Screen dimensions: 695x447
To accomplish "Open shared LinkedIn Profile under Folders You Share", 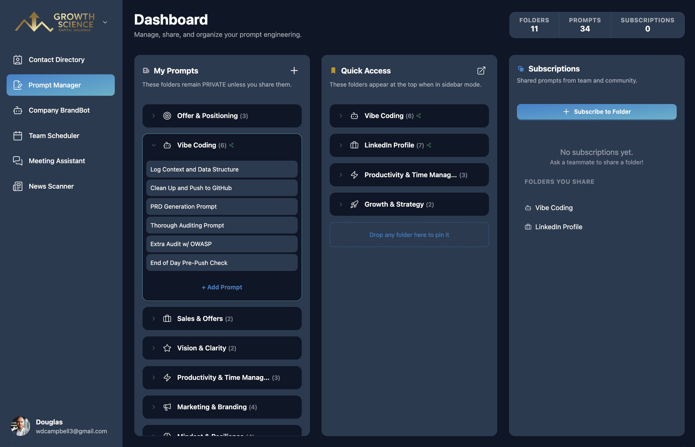I will click(x=553, y=227).
